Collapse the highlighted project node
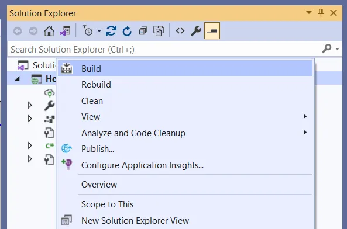347x229 pixels. (18, 79)
